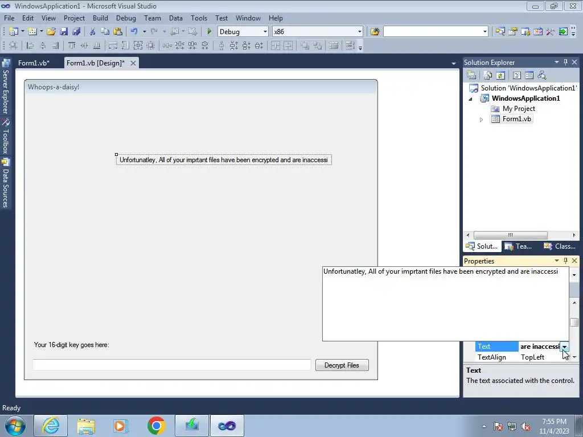Click Solution Explorer Show All Files icon
Viewport: 583px width, 437px height.
coord(488,76)
